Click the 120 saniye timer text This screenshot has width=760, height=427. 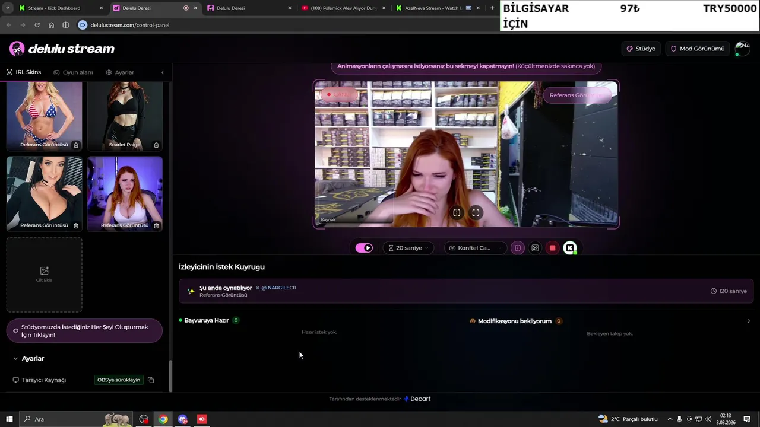pyautogui.click(x=733, y=291)
